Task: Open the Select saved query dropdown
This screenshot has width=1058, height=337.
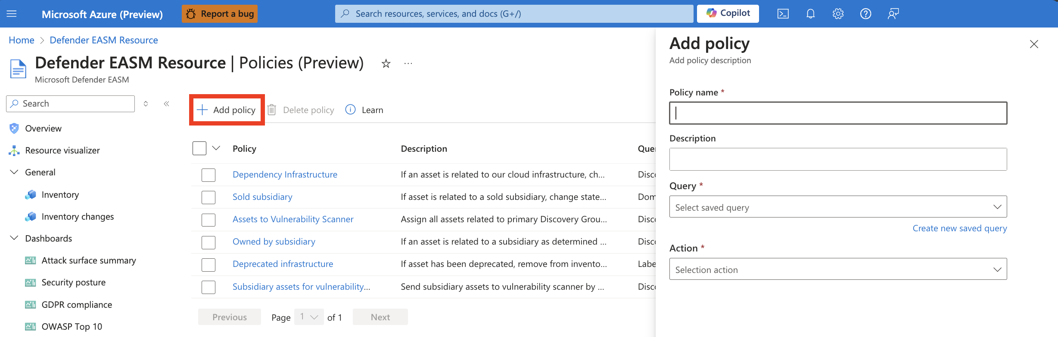Action: click(x=838, y=207)
